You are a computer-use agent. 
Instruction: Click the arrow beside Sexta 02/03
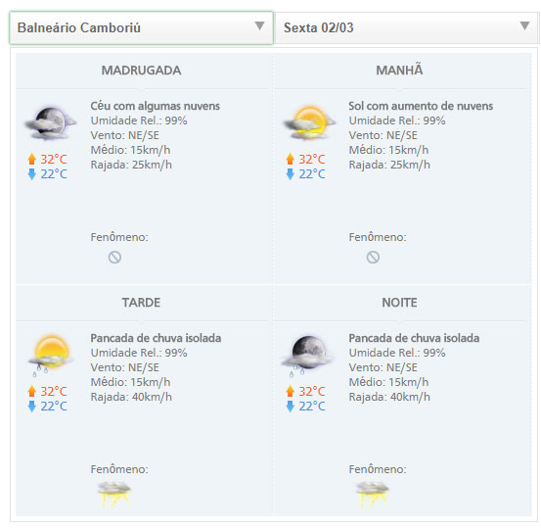click(524, 25)
